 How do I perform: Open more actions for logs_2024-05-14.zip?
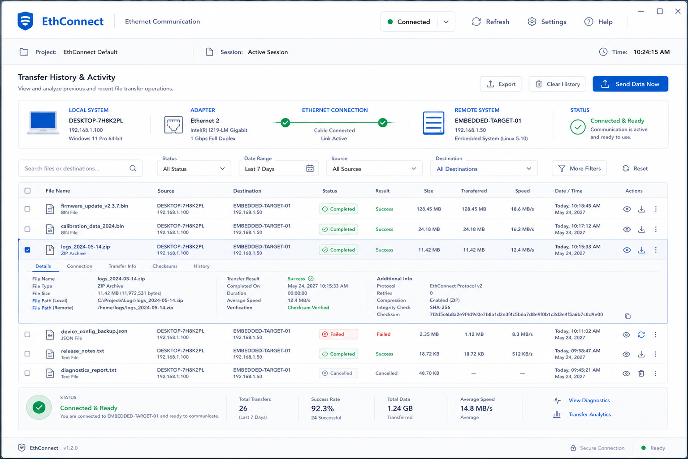pyautogui.click(x=656, y=250)
